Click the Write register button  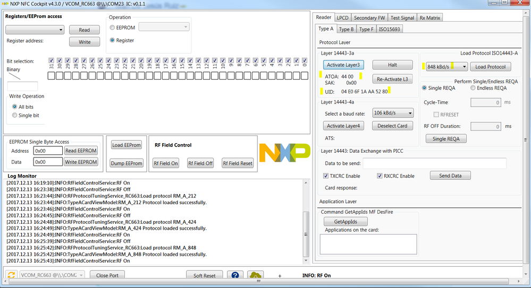[85, 42]
